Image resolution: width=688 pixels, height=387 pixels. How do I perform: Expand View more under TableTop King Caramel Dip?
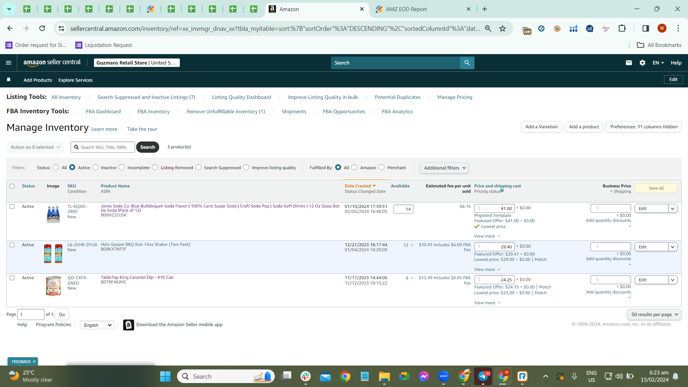[x=487, y=303]
